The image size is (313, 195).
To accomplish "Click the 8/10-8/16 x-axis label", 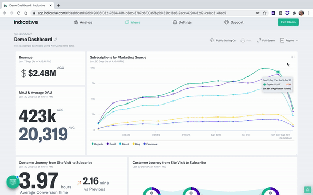I will [186, 135].
